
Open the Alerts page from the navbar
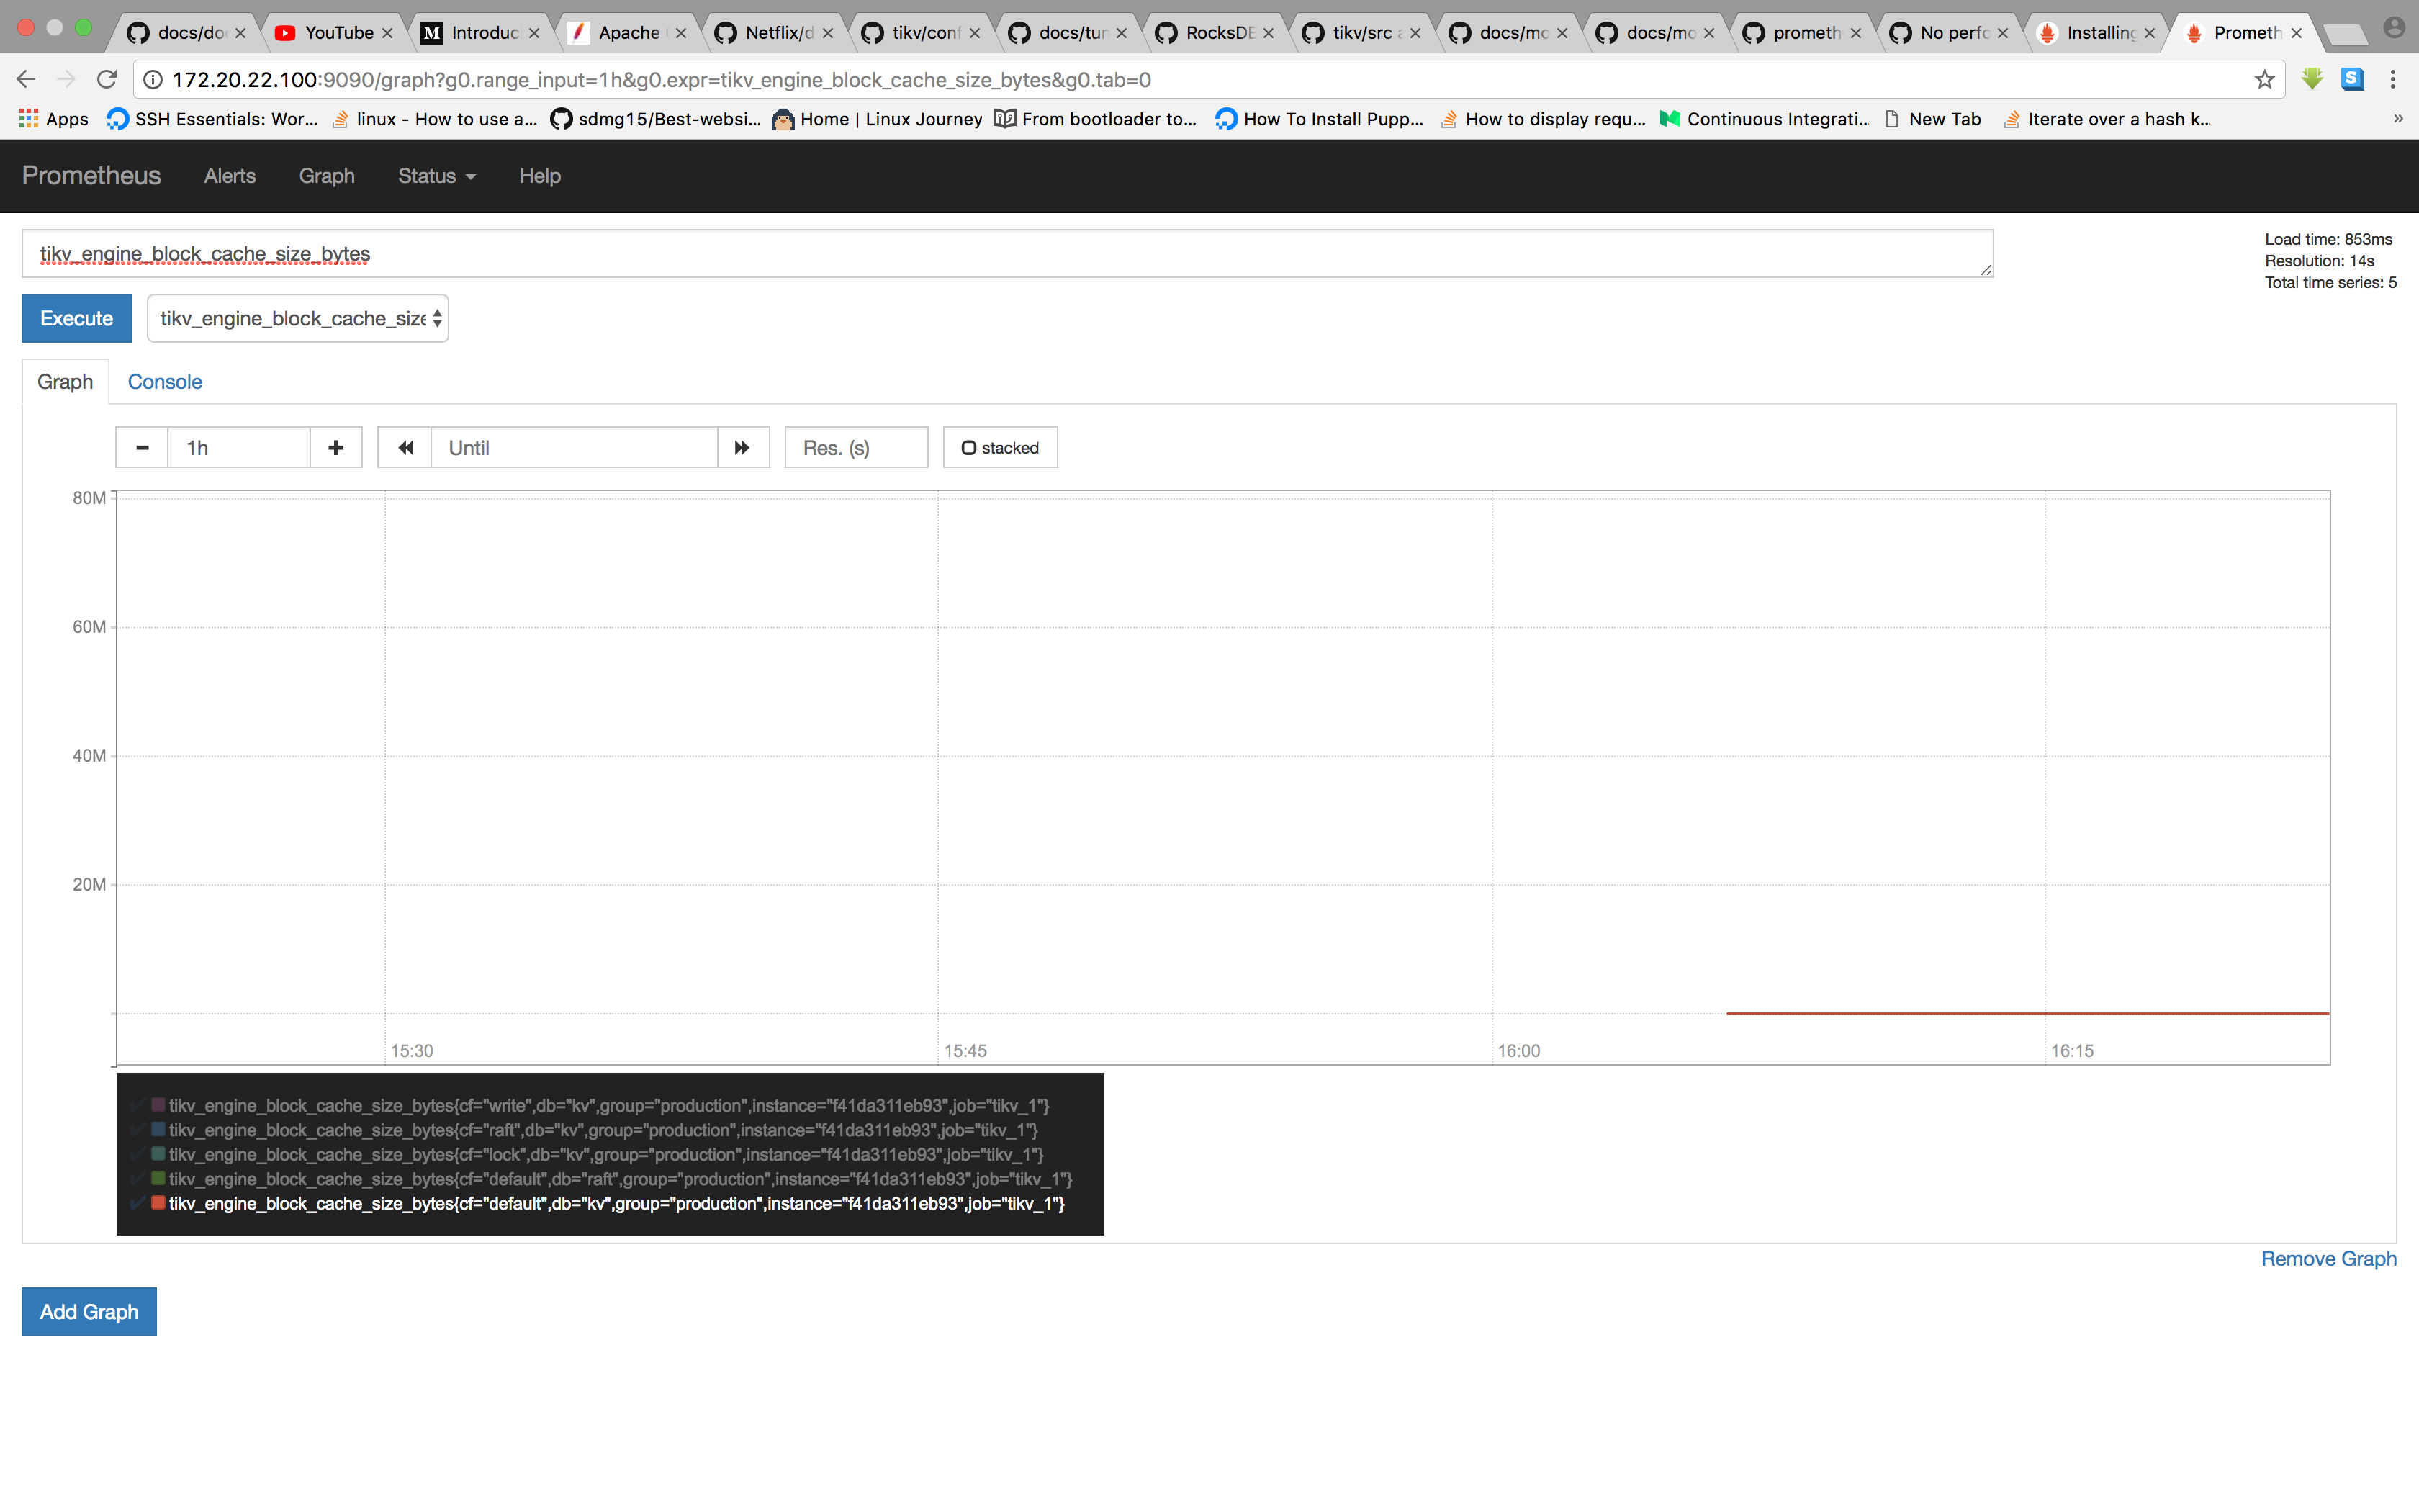pyautogui.click(x=229, y=176)
